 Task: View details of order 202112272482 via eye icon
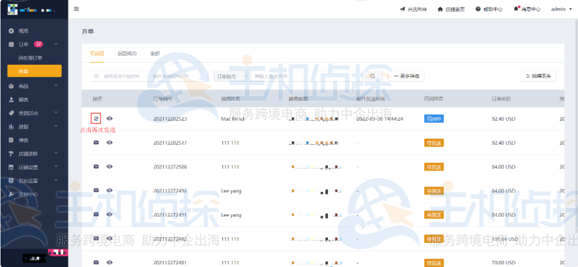(110, 238)
